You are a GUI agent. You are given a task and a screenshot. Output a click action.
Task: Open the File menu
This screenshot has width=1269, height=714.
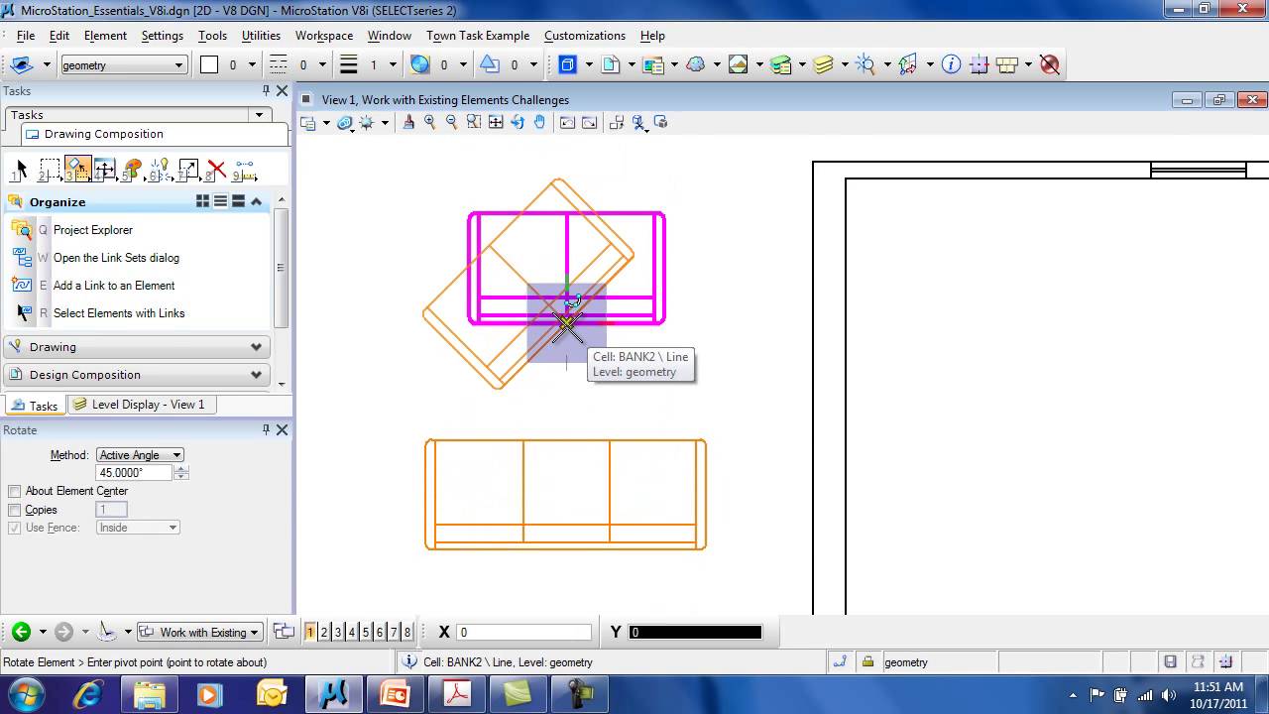[26, 35]
